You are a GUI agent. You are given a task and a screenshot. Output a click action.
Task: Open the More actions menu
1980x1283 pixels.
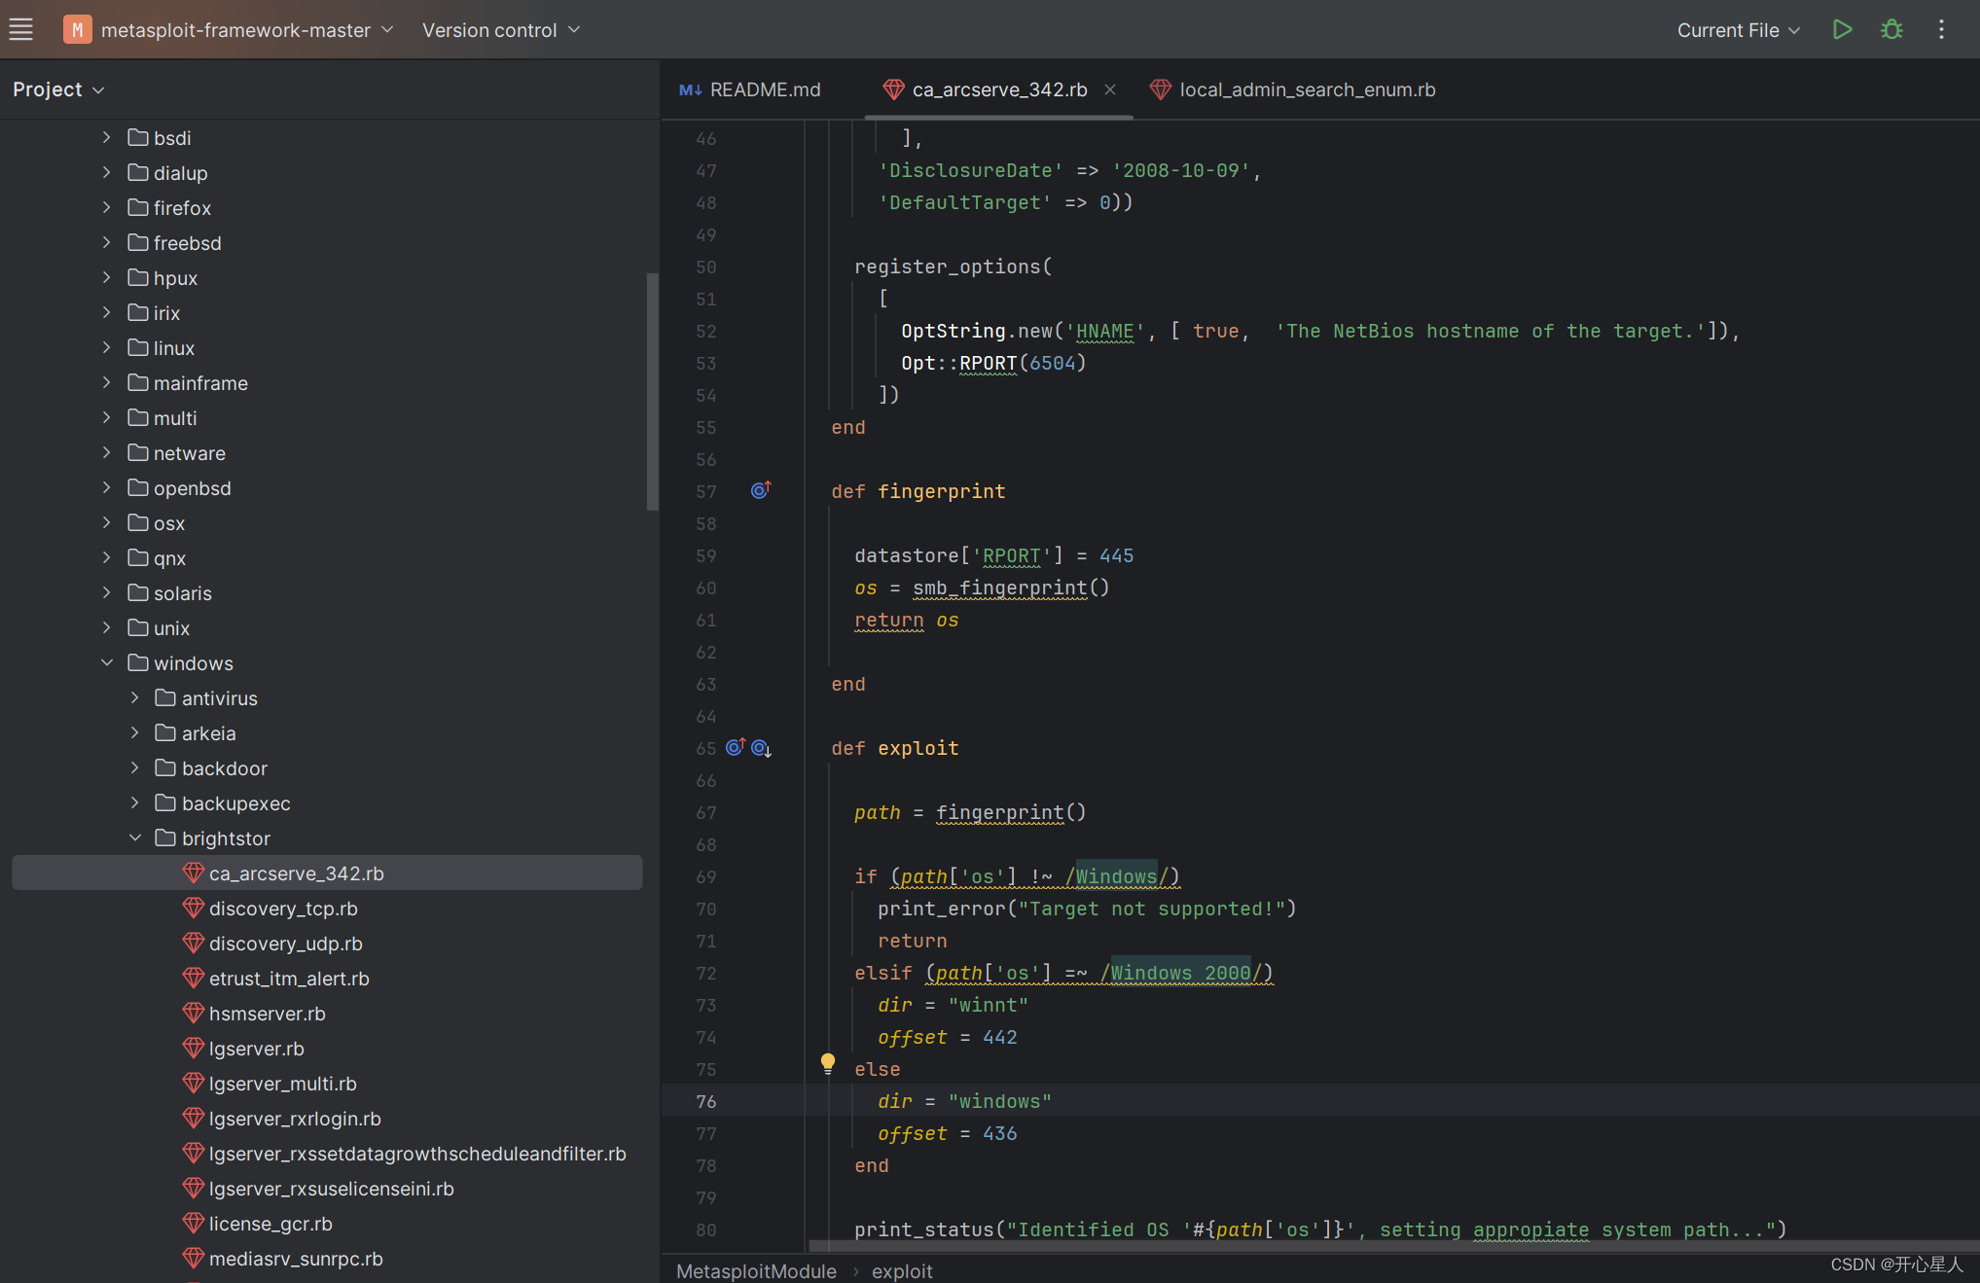tap(1941, 30)
